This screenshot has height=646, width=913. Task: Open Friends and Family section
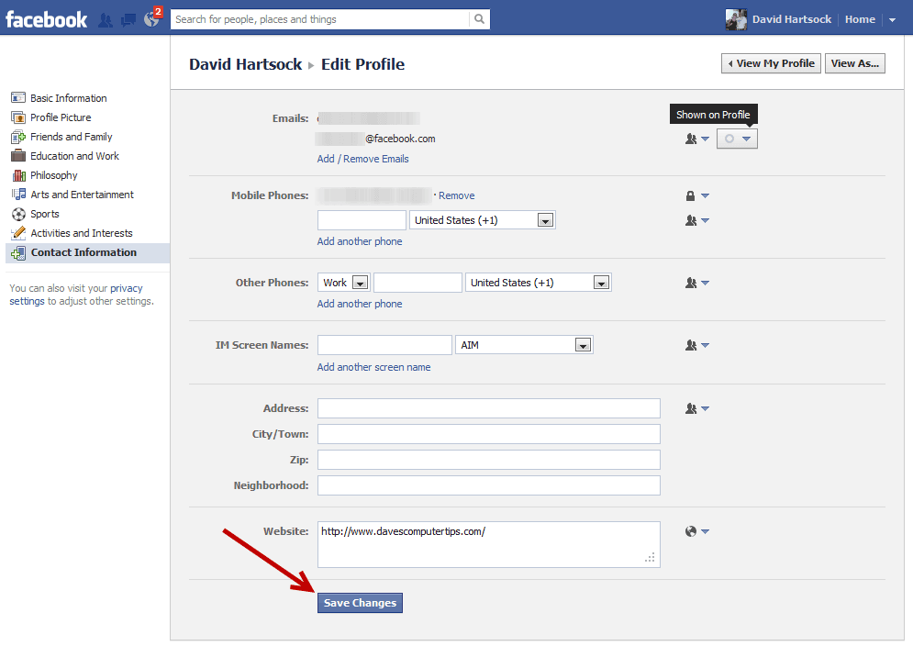(x=71, y=137)
